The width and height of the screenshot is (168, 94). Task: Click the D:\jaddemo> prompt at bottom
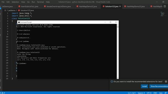(x=22, y=63)
